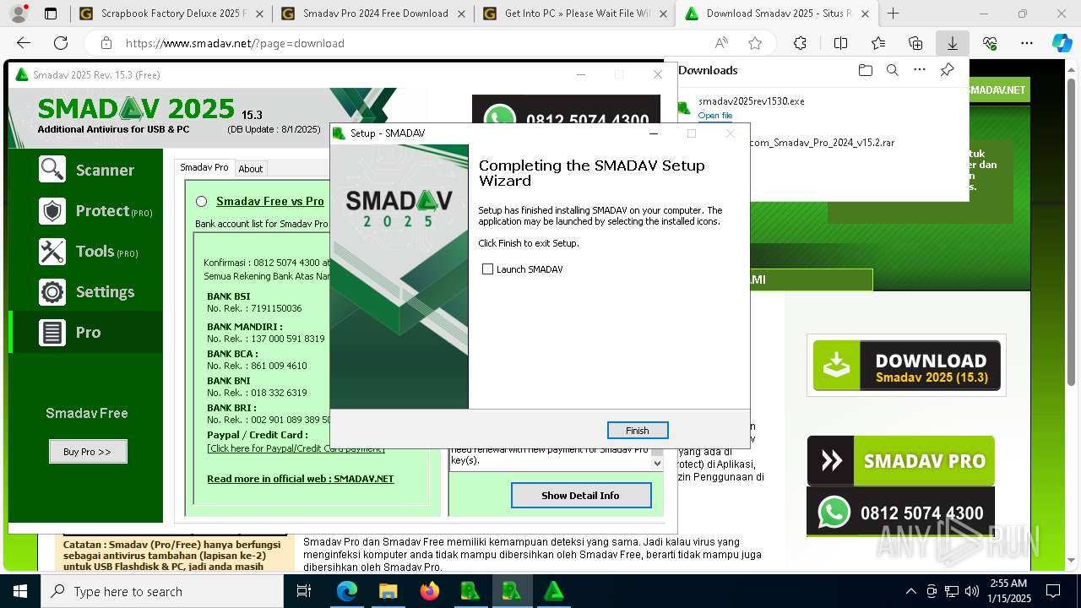Click the taskbar search box
This screenshot has height=608, width=1081.
[162, 591]
